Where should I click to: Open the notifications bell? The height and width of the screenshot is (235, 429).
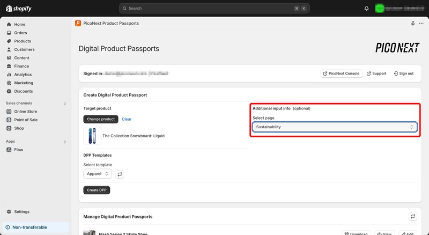point(367,9)
